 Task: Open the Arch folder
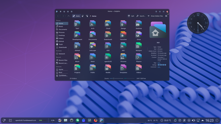pos(93,25)
